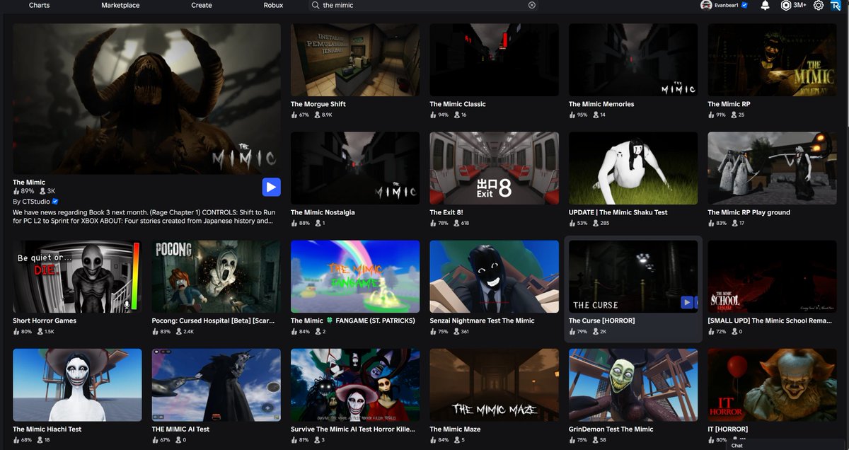Click 'The Curse [HORROR]' title text
Screen dimensions: 849x450
coord(601,321)
